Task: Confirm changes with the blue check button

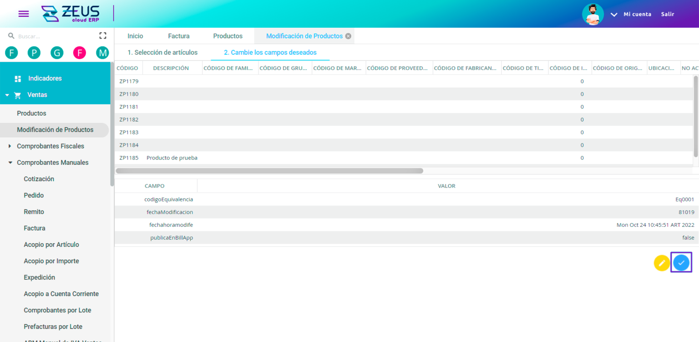Action: [x=681, y=262]
